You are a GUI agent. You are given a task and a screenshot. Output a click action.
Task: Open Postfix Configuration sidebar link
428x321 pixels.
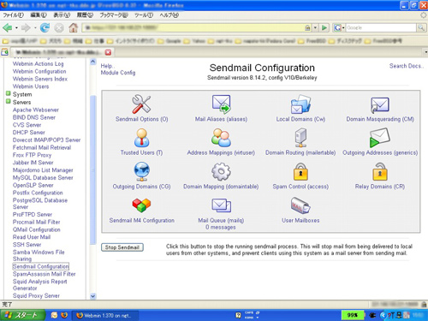click(38, 193)
